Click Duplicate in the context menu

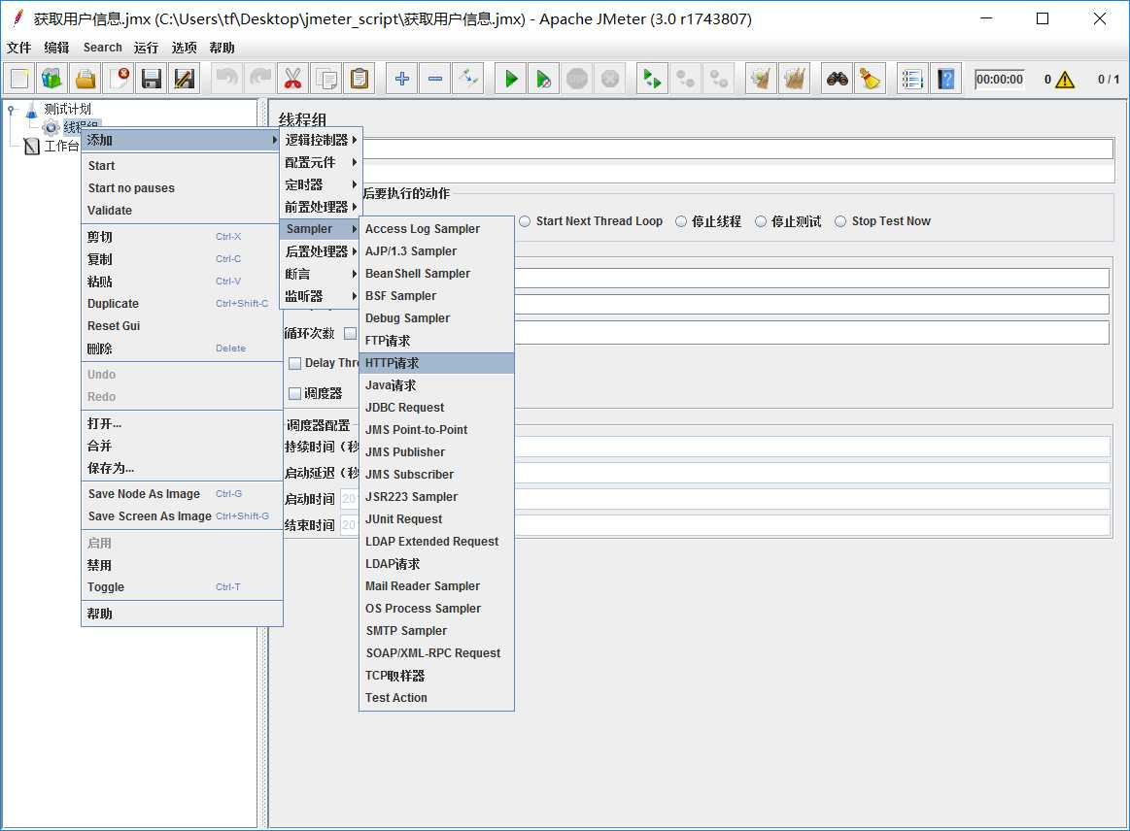pos(182,304)
